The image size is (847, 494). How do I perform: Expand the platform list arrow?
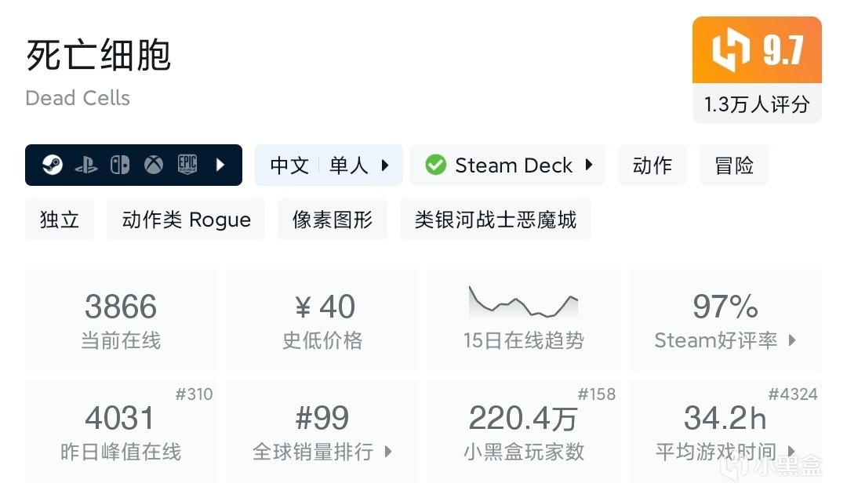(220, 165)
